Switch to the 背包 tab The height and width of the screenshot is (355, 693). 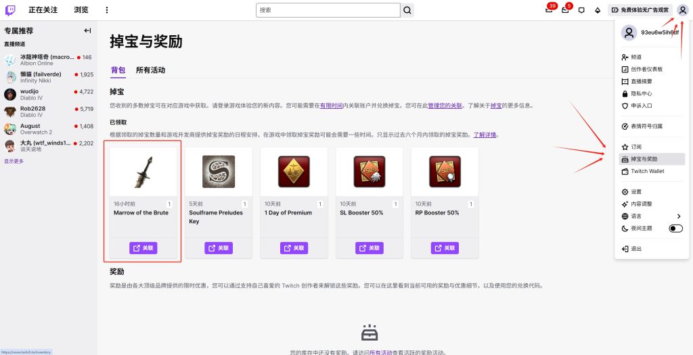point(118,70)
